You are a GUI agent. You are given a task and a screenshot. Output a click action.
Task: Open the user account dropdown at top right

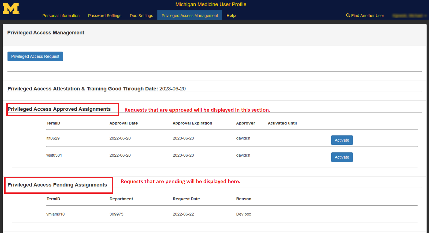coord(409,16)
